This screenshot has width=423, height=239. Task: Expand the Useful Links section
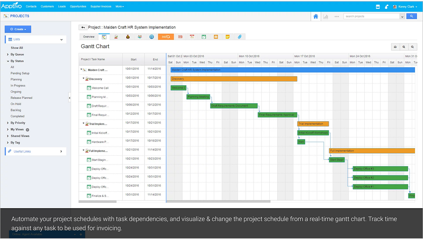pos(61,151)
